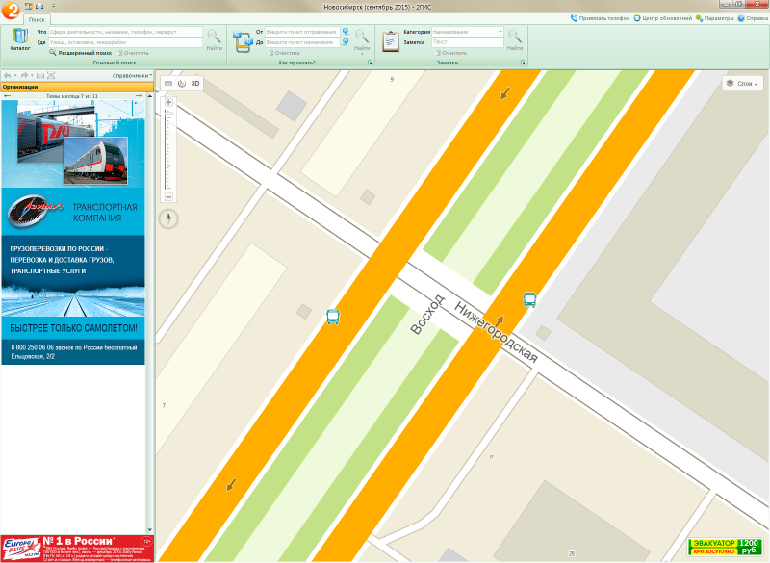The width and height of the screenshot is (770, 563).
Task: Select the Поиск ribbon tab
Action: coord(37,19)
